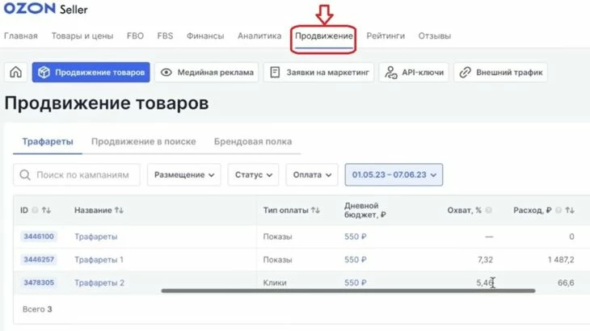Select 66,6 expense value
The height and width of the screenshot is (331, 590).
566,283
